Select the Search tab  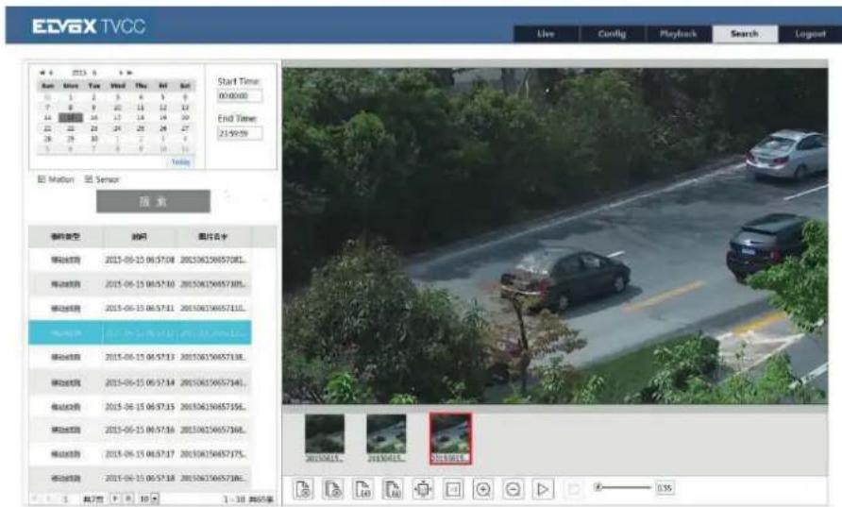[745, 34]
